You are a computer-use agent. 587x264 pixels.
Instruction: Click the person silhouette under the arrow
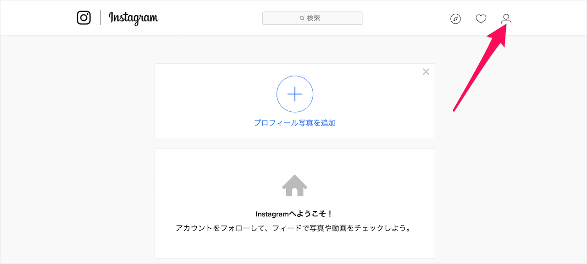(506, 19)
